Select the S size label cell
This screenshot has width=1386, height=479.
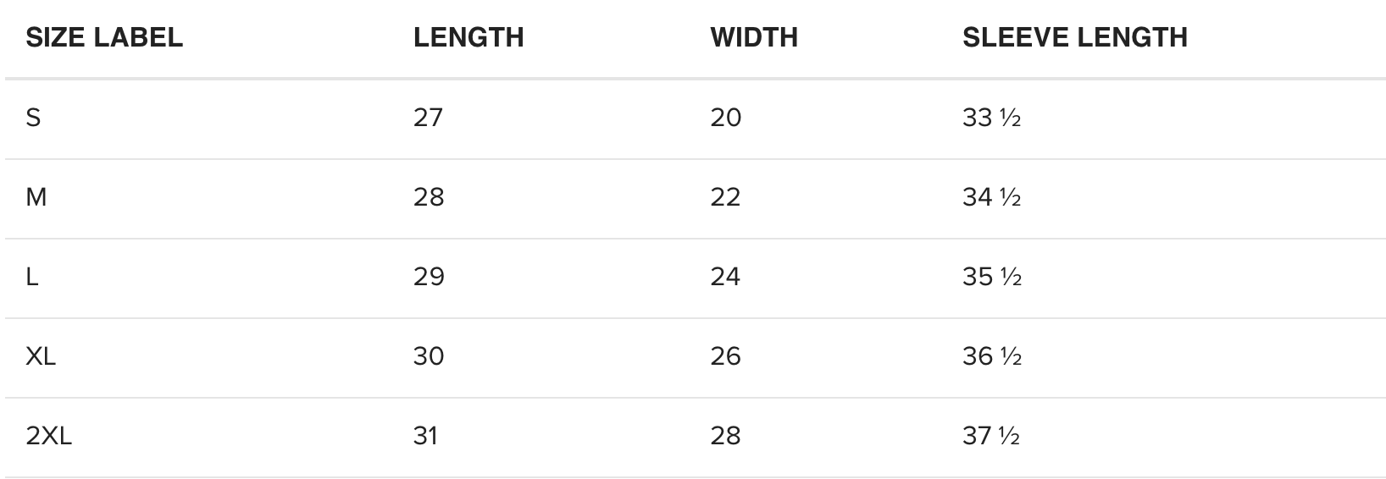[x=34, y=117]
